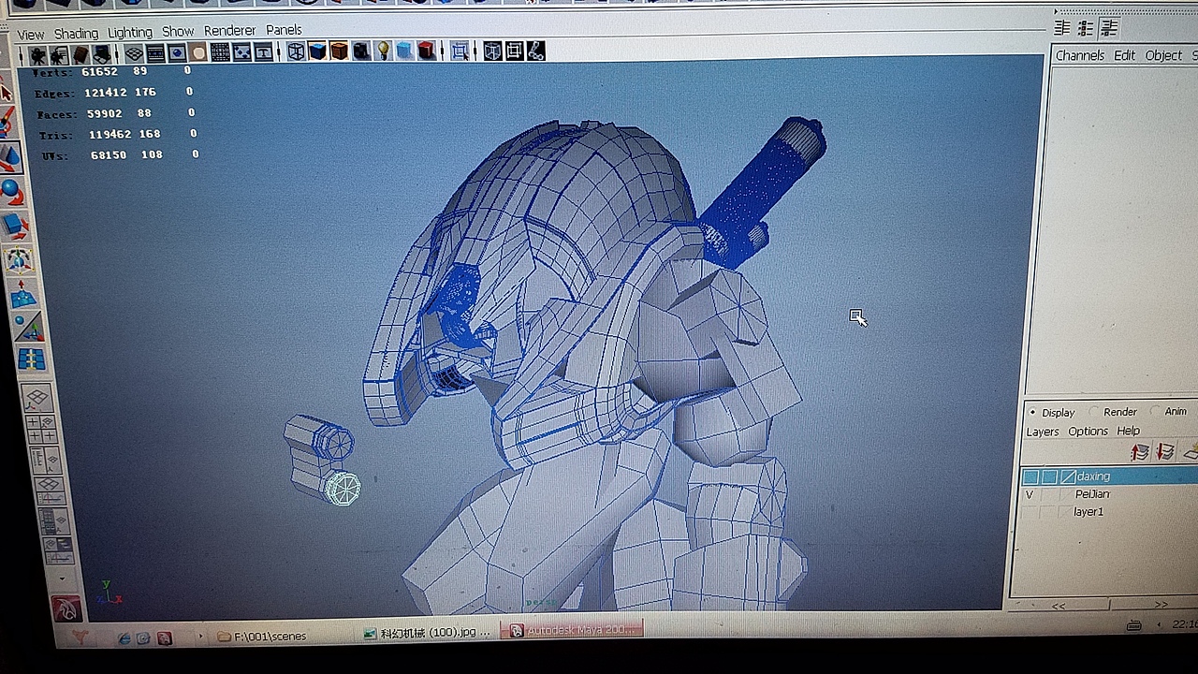Click the Use All Lights bulb icon
This screenshot has width=1198, height=674.
[x=383, y=51]
